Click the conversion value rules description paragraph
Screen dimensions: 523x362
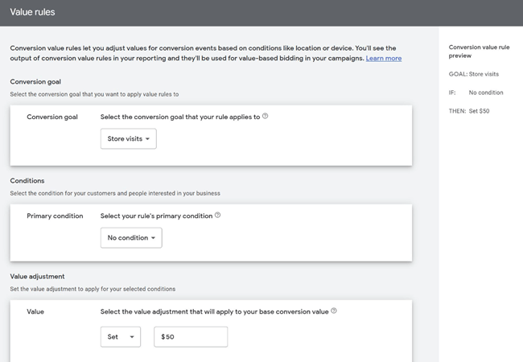coord(201,53)
